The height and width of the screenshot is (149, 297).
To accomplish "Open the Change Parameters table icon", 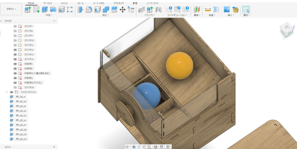I will (x=131, y=10).
